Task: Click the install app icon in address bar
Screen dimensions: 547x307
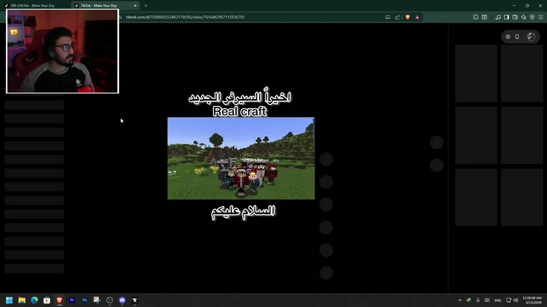Action: (388, 17)
